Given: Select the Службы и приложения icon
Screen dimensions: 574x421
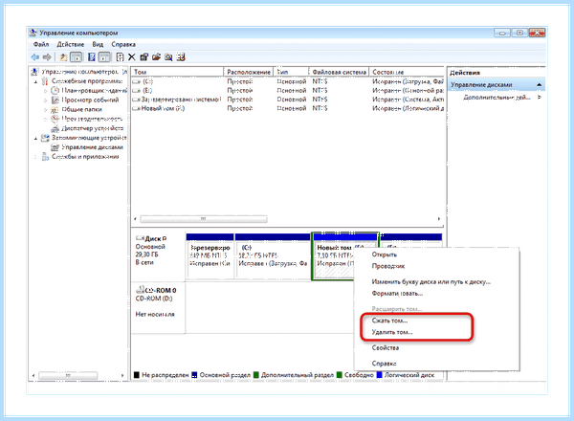Looking at the screenshot, I should coord(45,157).
